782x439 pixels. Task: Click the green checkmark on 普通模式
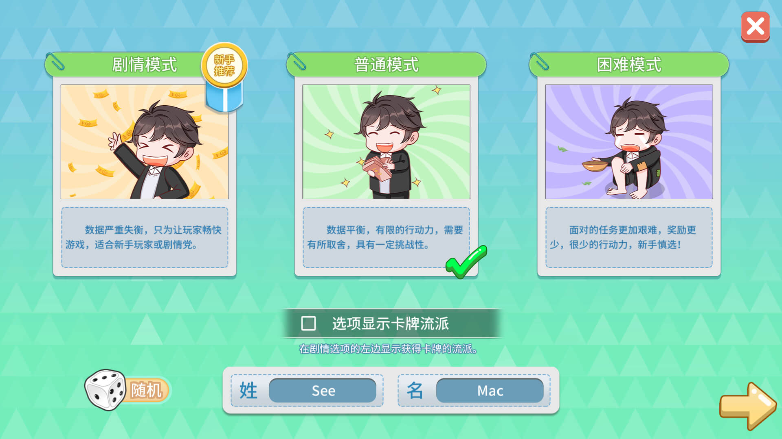click(x=466, y=262)
